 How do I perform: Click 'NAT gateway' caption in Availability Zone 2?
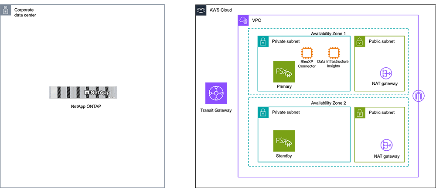[387, 156]
